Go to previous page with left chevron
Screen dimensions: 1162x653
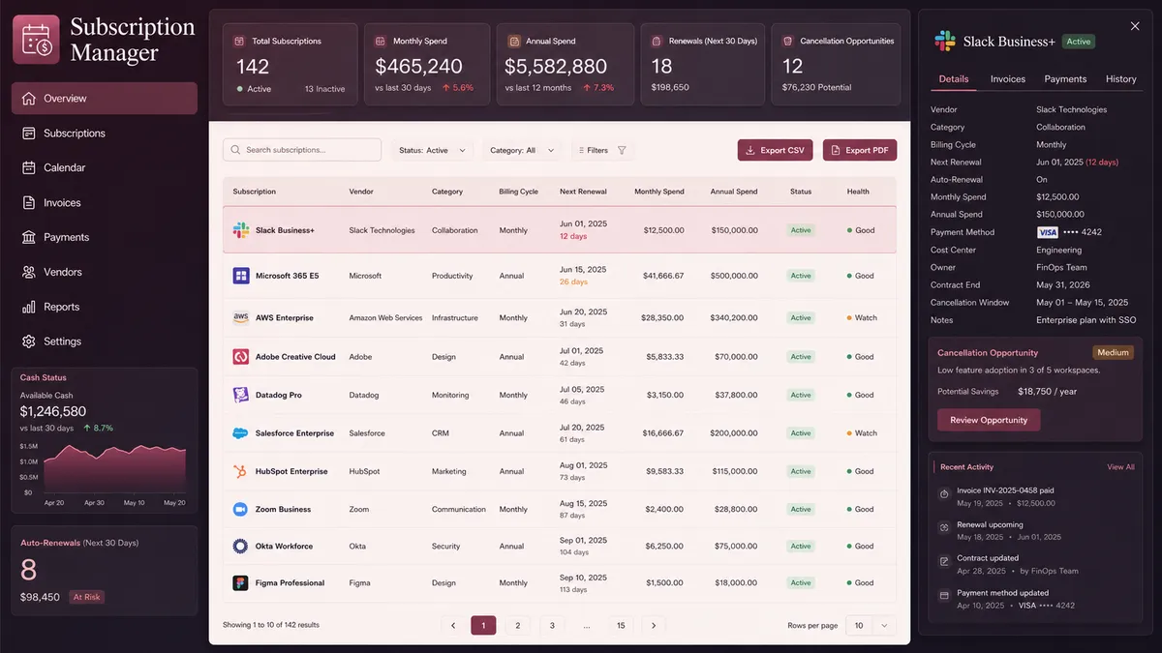click(x=452, y=626)
